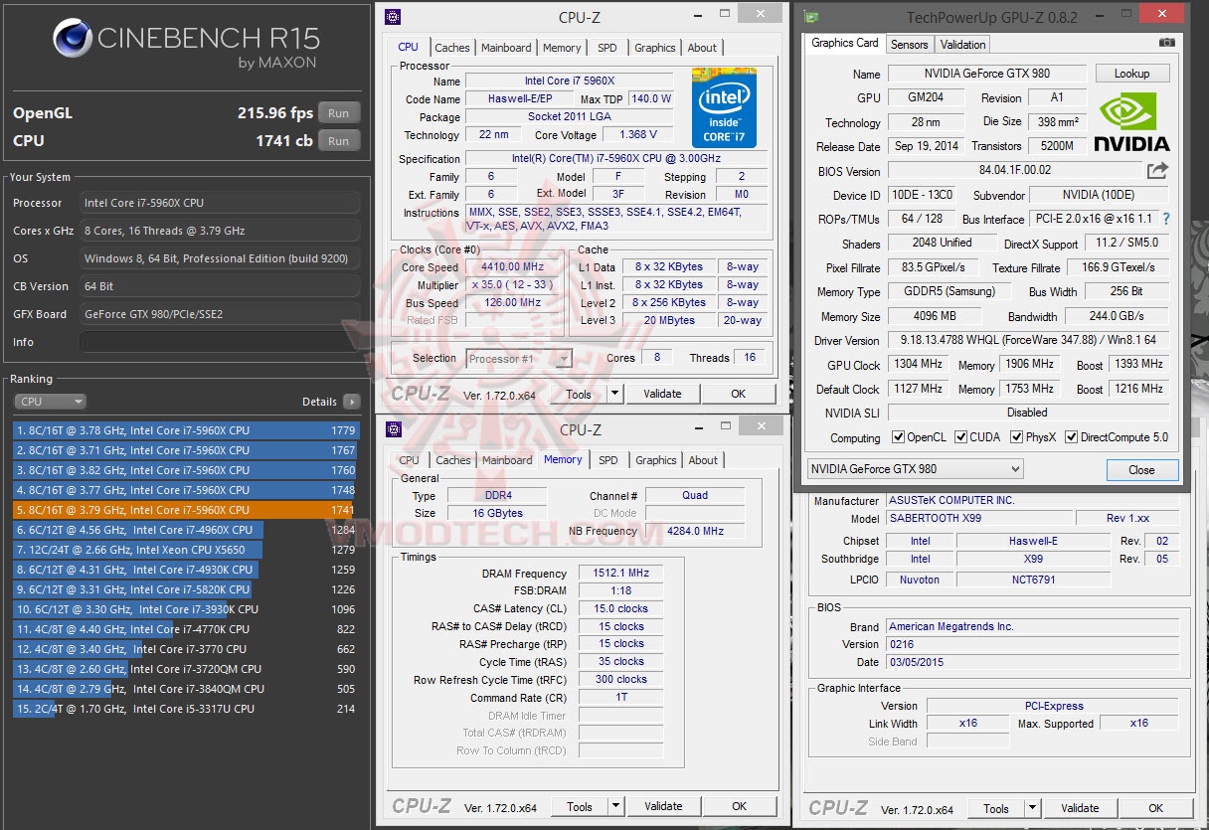The height and width of the screenshot is (830, 1209).
Task: Click the Memory Type value GDDR5 (Samsung)
Action: point(948,291)
